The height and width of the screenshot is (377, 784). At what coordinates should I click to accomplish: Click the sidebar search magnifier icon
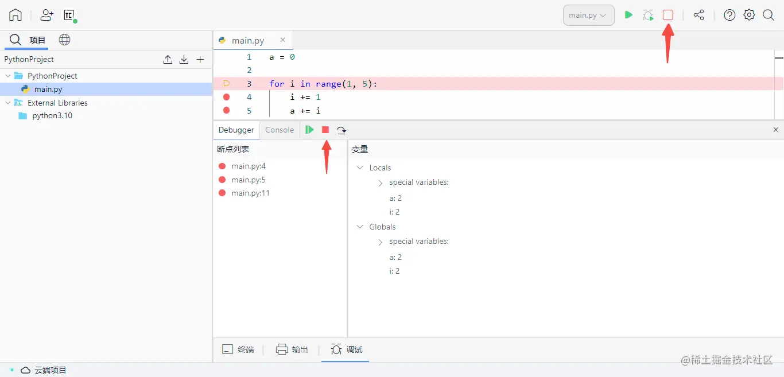coord(15,40)
